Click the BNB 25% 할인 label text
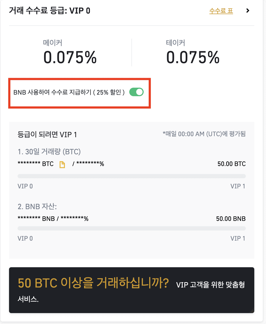 coord(69,92)
